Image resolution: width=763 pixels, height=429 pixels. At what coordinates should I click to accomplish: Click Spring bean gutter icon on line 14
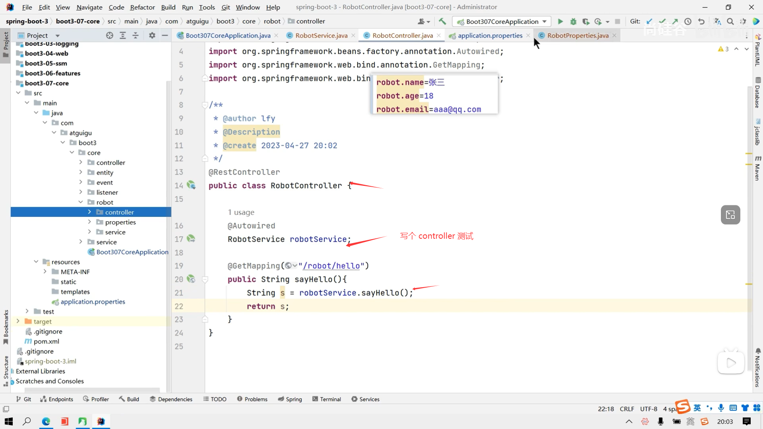click(x=191, y=185)
